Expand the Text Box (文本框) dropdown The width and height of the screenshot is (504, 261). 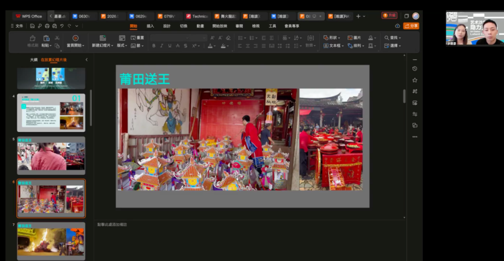(334, 46)
